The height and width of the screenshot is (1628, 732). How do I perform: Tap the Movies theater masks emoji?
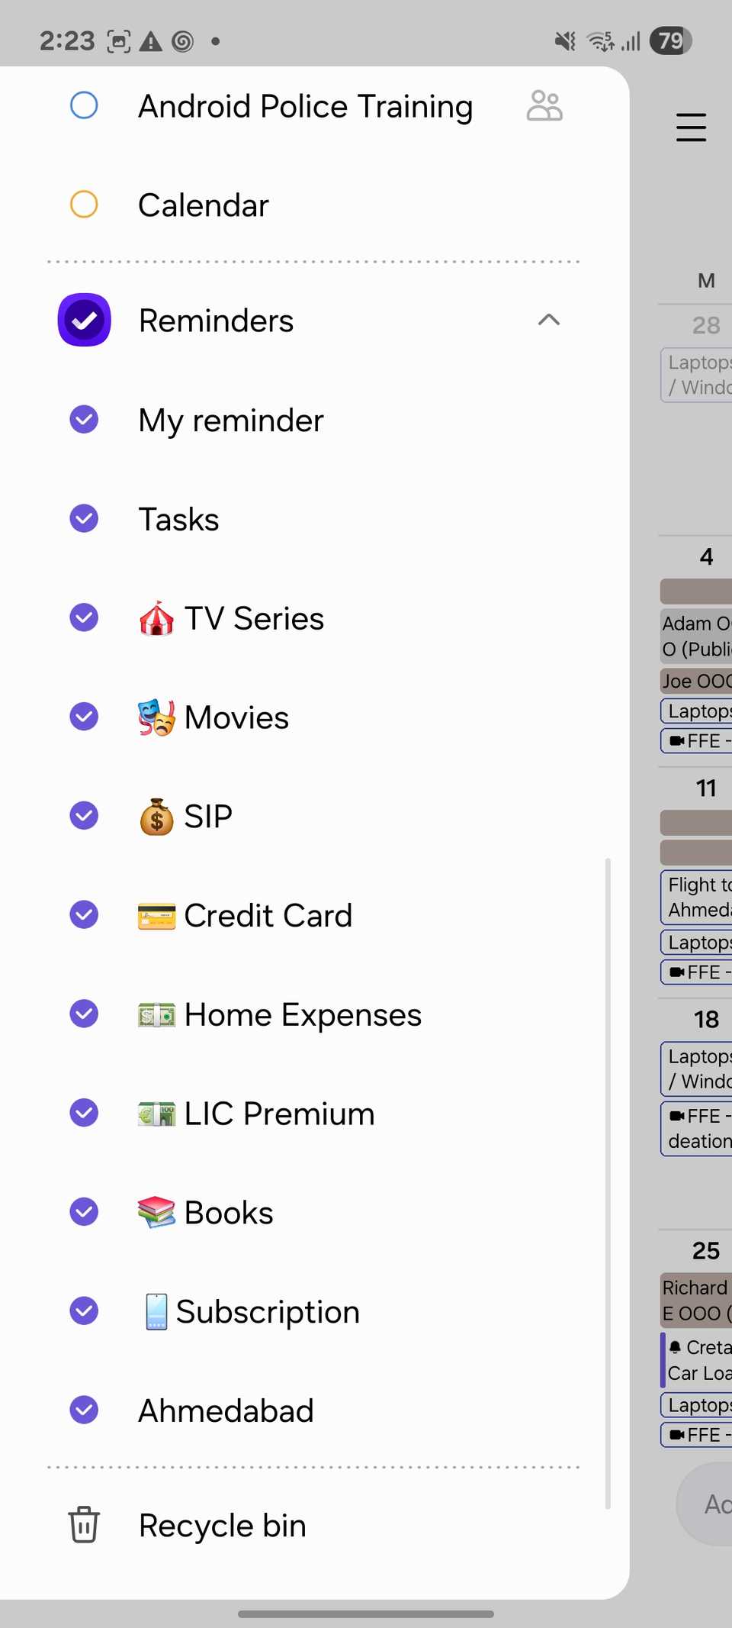pyautogui.click(x=156, y=717)
